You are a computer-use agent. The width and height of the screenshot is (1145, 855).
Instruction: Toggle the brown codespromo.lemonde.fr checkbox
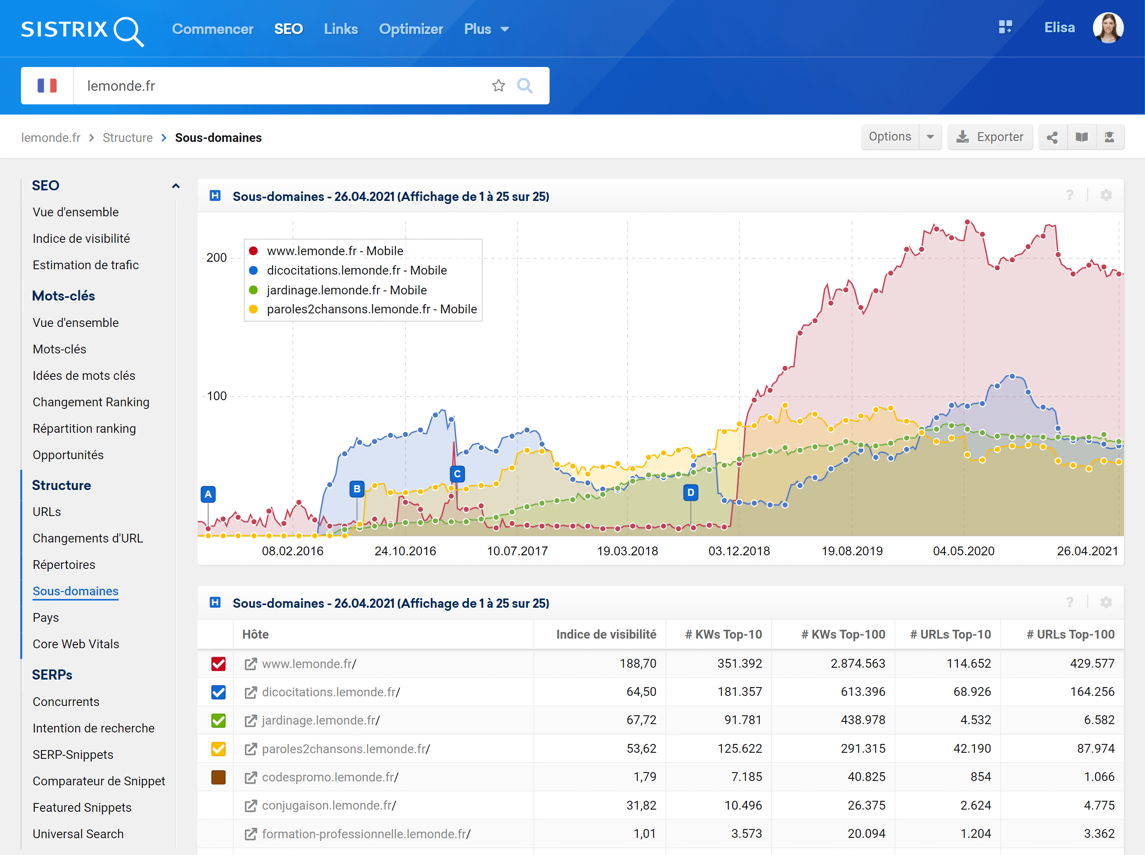coord(218,777)
